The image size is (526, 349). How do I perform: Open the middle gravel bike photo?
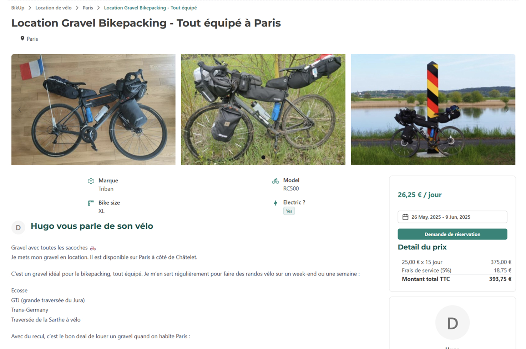pos(263,109)
